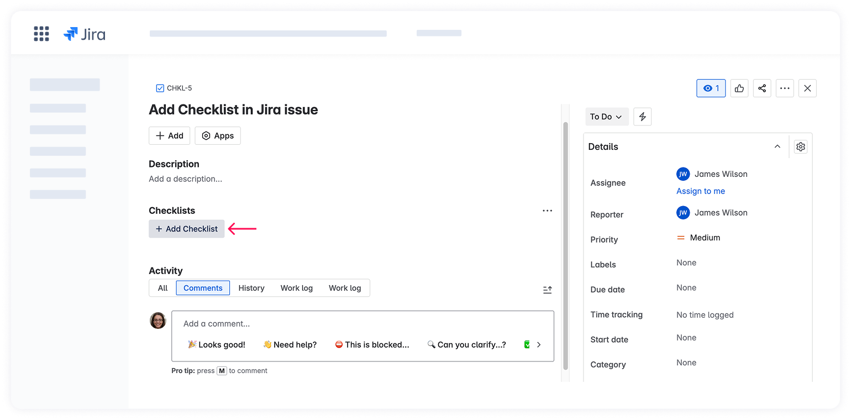This screenshot has width=851, height=420.
Task: Click the issue content vertical scrollbar
Action: point(565,246)
